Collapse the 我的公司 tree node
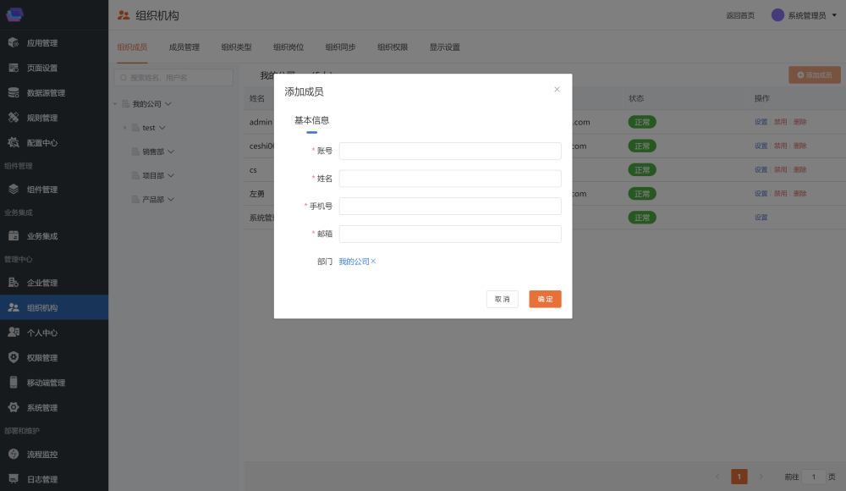This screenshot has width=846, height=491. (115, 104)
